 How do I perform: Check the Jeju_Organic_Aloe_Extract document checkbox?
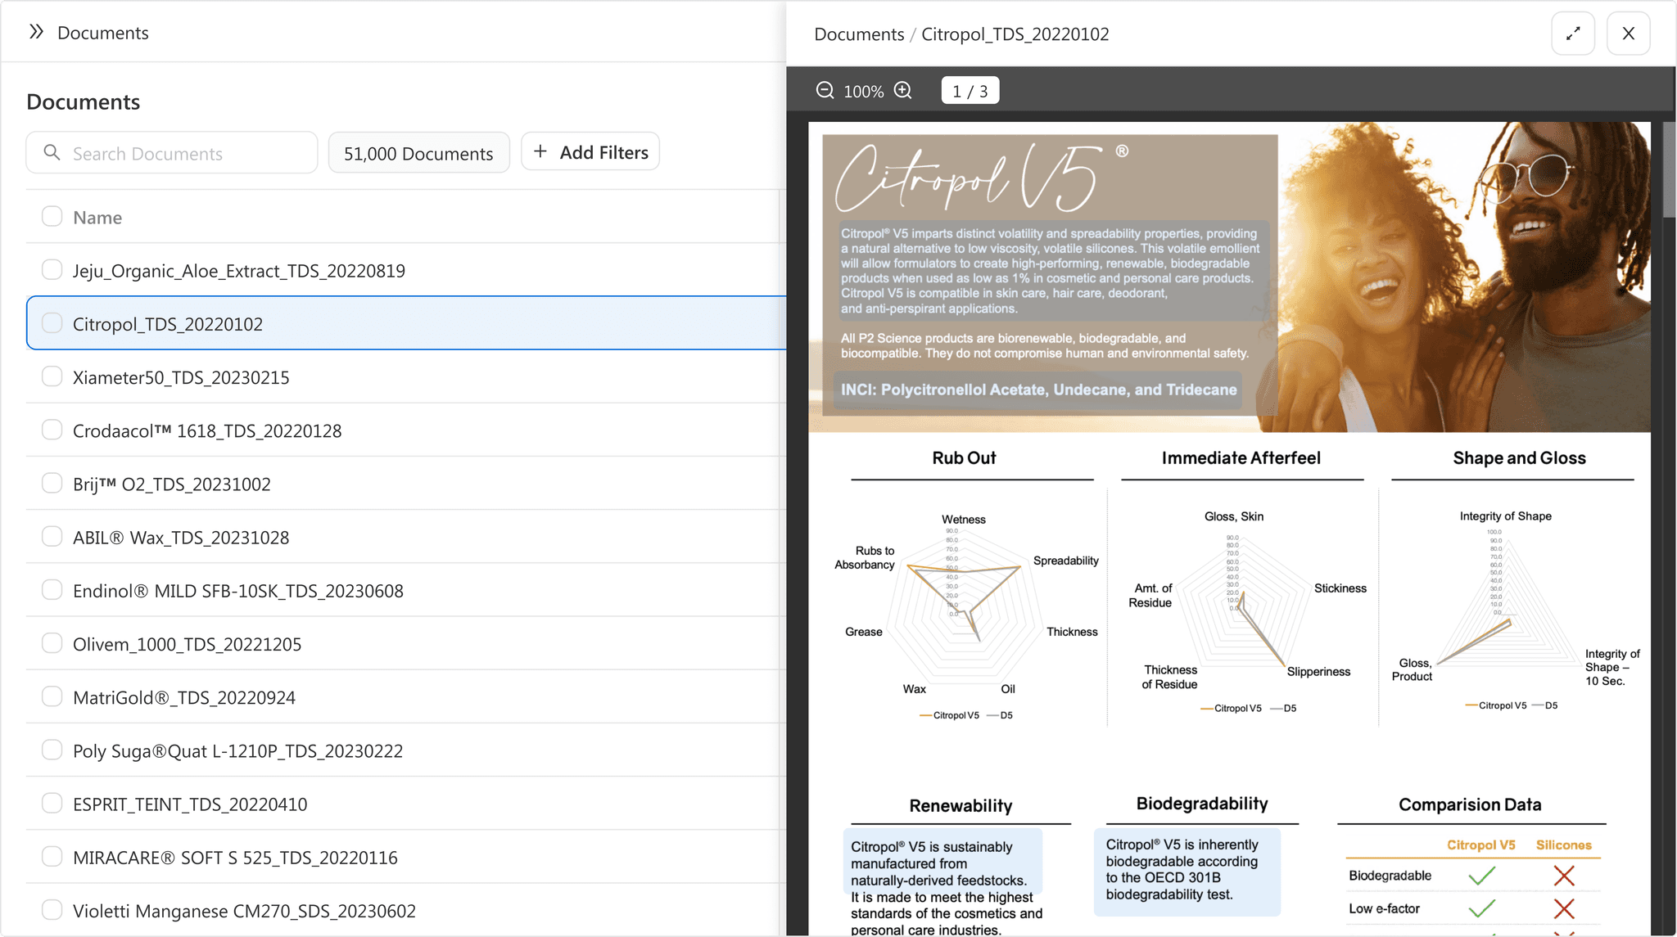pyautogui.click(x=52, y=270)
